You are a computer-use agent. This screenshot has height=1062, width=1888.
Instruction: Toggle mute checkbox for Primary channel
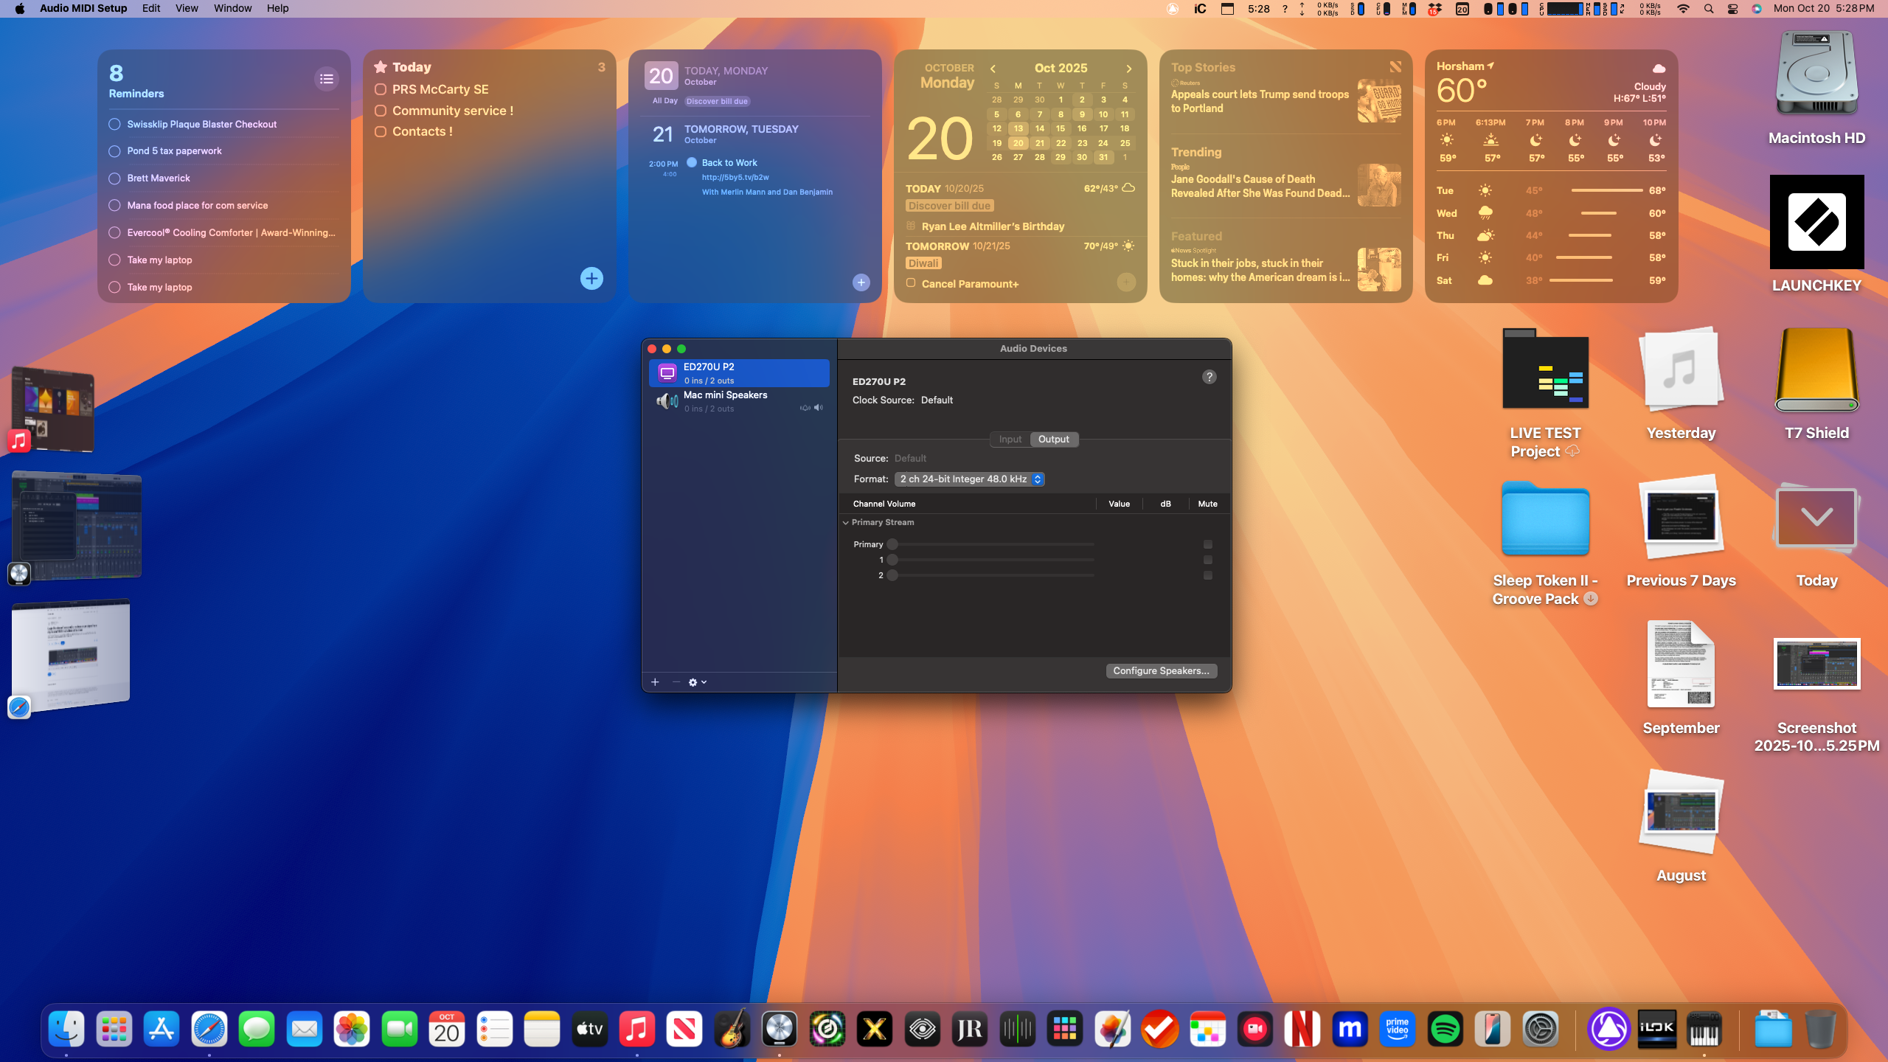(1207, 544)
